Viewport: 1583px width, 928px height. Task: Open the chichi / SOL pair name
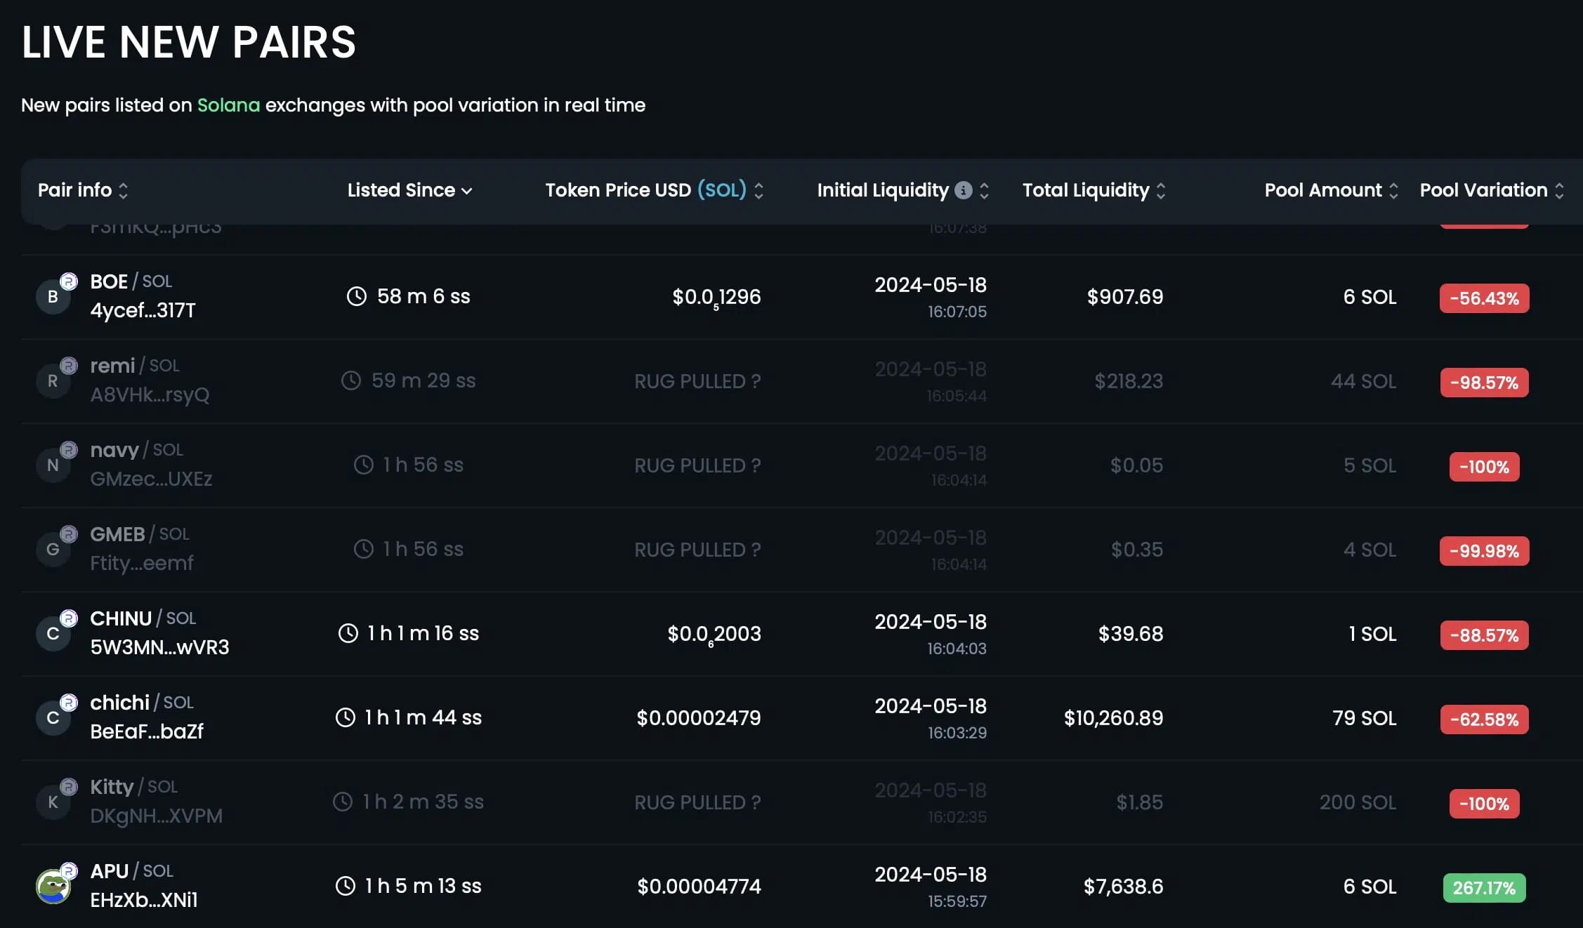click(142, 703)
